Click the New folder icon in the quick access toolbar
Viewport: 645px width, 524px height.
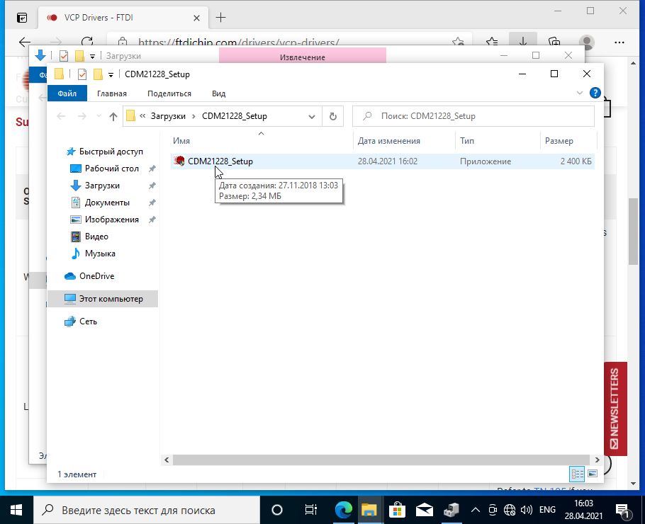98,74
